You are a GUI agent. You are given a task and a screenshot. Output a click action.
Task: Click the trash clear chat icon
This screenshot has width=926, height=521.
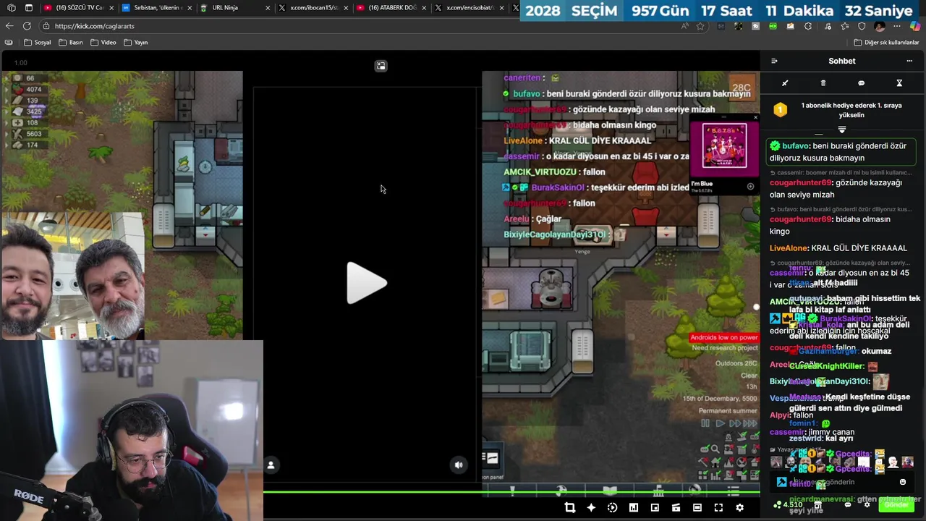(823, 83)
